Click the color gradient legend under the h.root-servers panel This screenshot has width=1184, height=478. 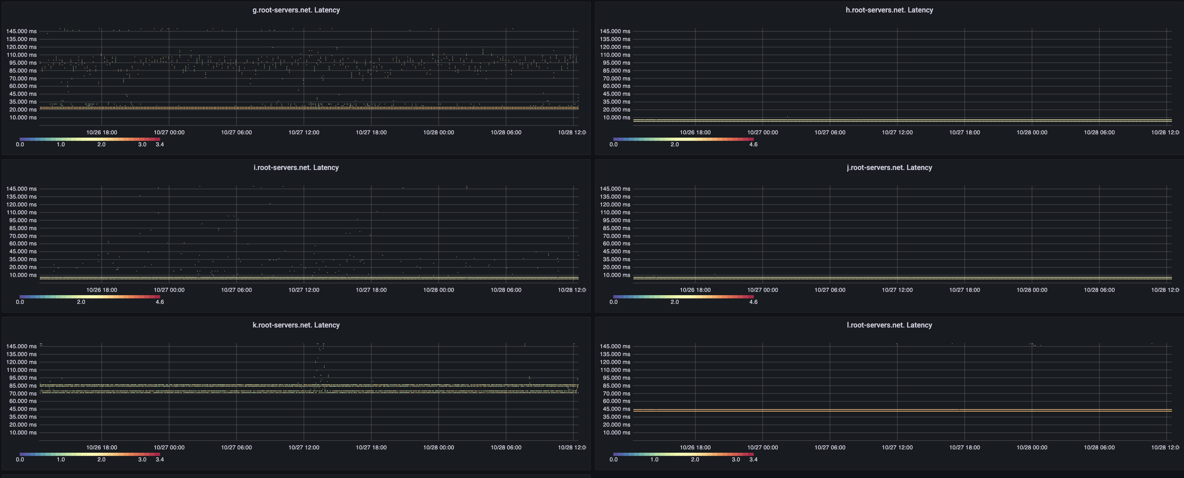tap(683, 139)
